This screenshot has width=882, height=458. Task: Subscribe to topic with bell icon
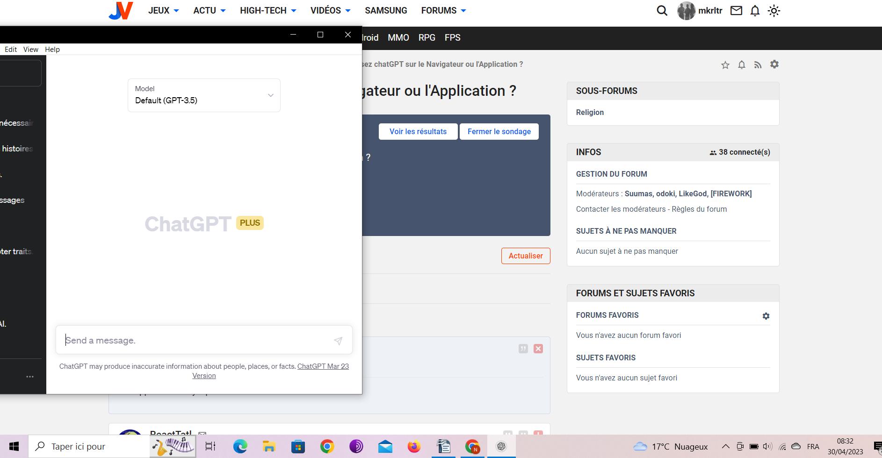(x=742, y=65)
